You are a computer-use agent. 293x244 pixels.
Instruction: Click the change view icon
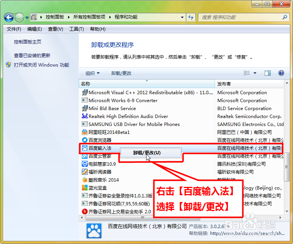[x=247, y=73]
